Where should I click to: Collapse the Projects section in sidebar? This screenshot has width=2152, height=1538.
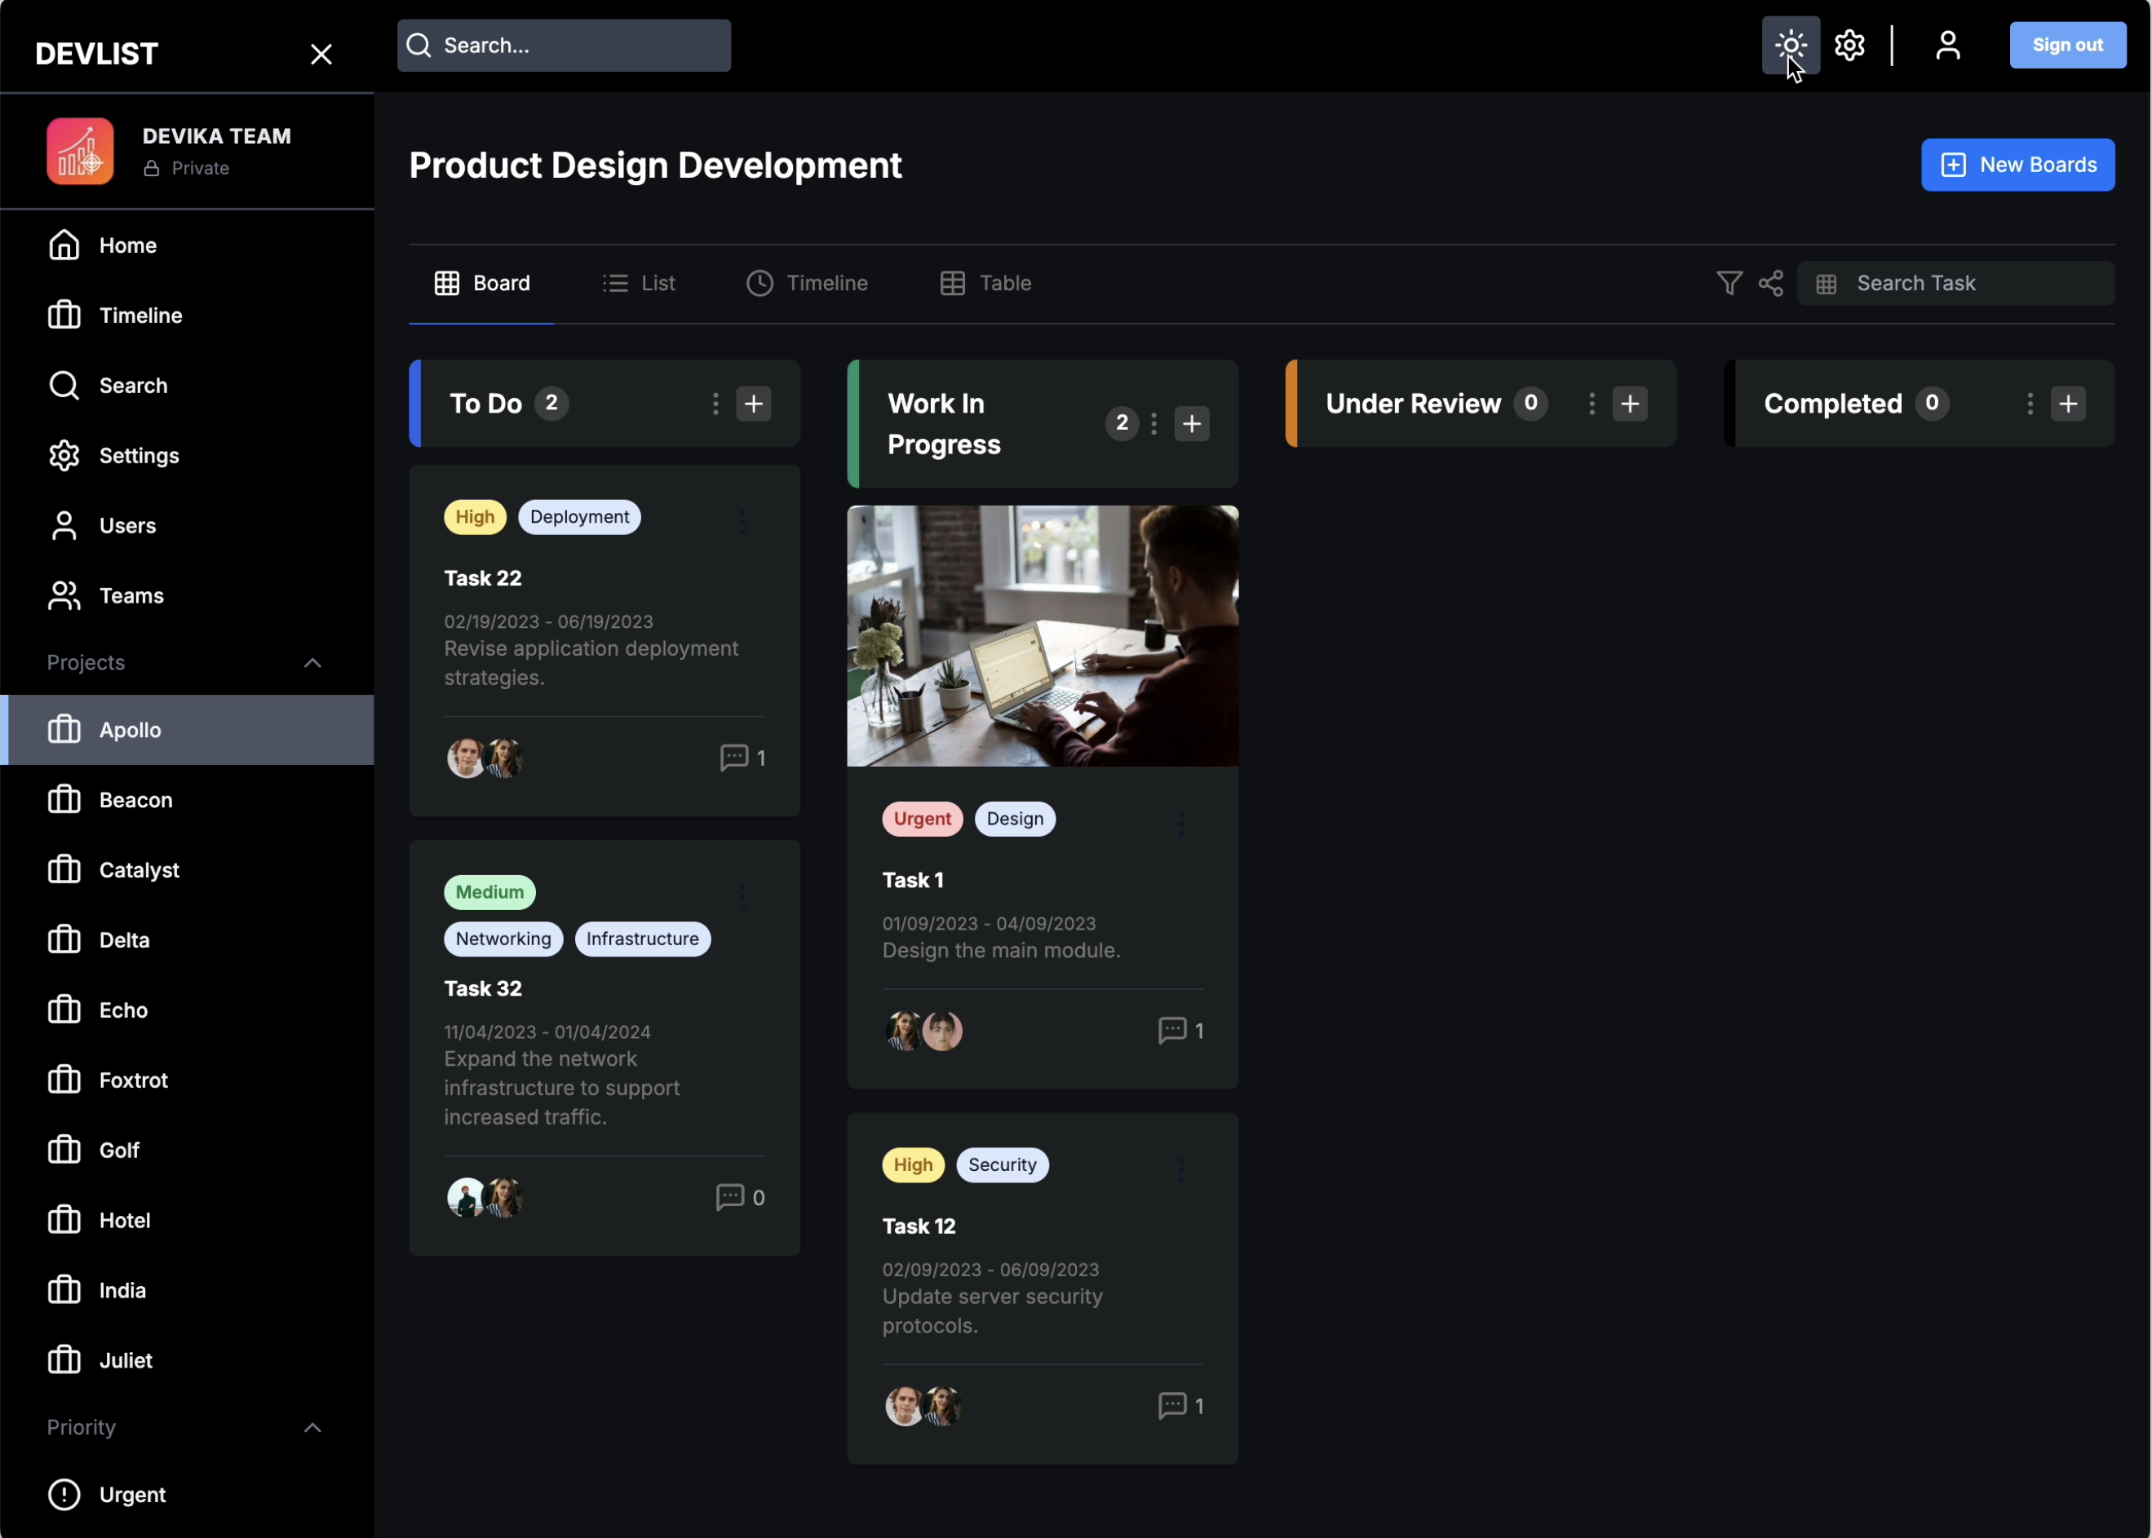pos(312,662)
